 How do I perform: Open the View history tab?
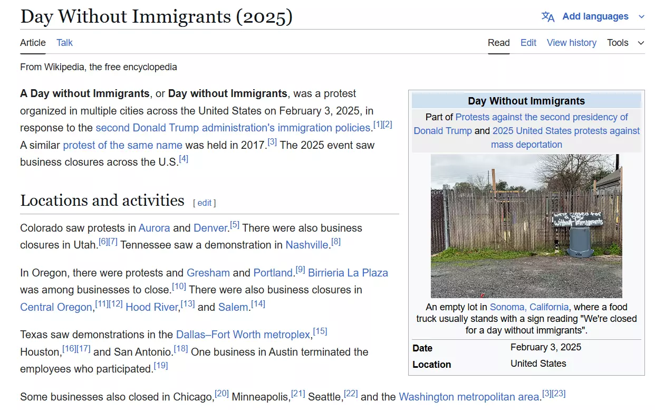(x=572, y=43)
